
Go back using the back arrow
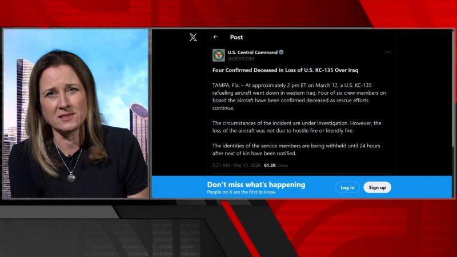coord(216,37)
